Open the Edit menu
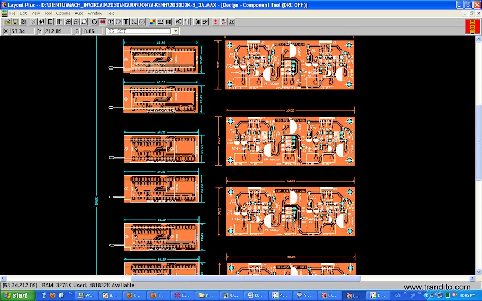The image size is (482, 301). coord(23,13)
